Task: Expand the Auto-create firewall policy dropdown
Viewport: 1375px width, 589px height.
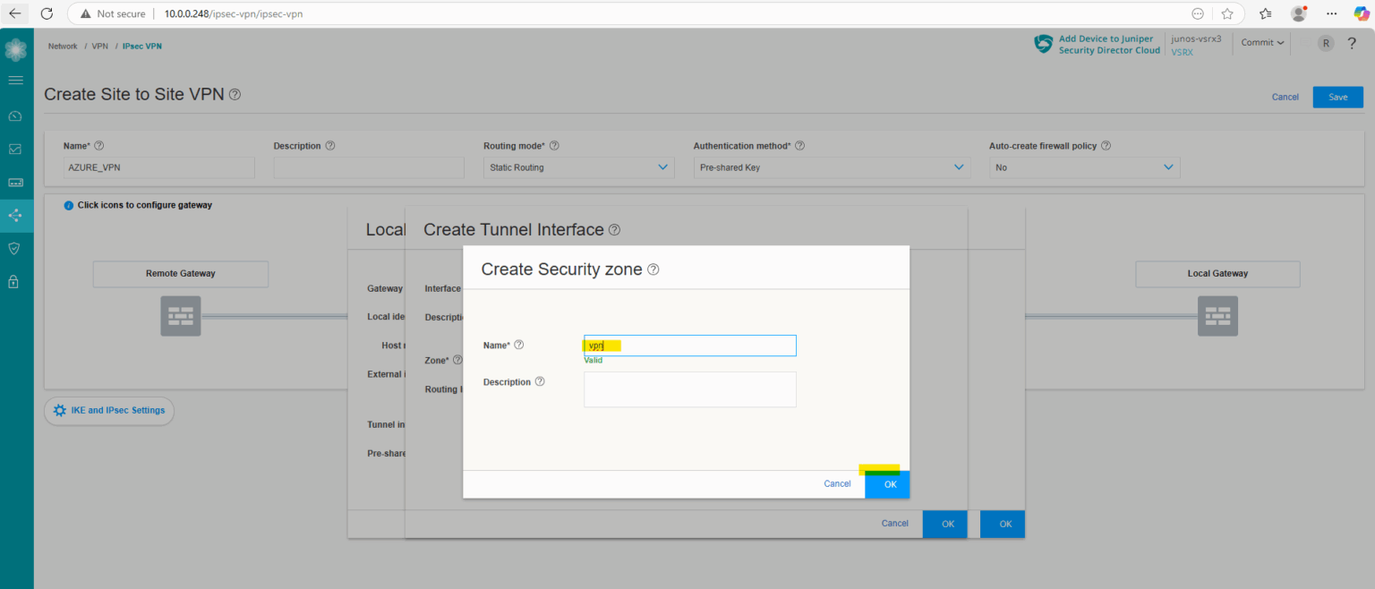Action: 1083,166
